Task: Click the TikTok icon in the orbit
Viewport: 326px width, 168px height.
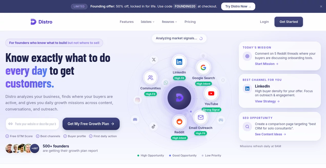Action: pyautogui.click(x=154, y=126)
